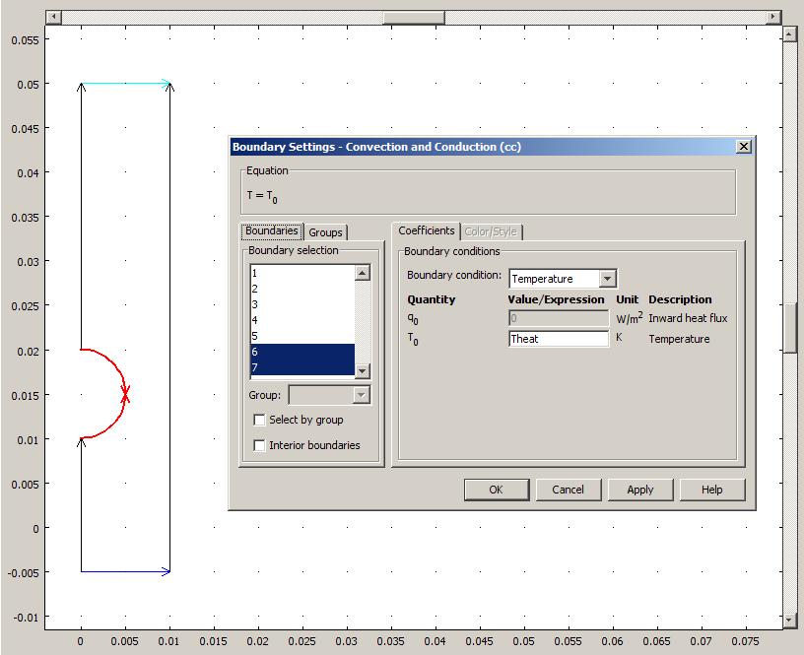Click the canvas vertical scrollbar down arrow

[x=789, y=620]
